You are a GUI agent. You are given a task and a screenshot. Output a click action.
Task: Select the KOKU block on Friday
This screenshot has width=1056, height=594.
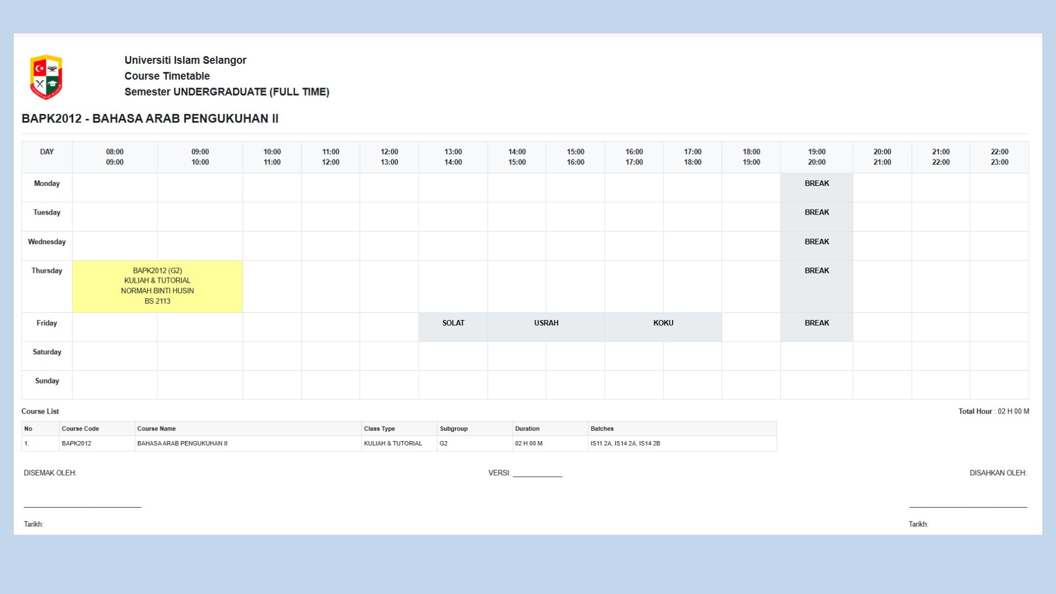663,323
